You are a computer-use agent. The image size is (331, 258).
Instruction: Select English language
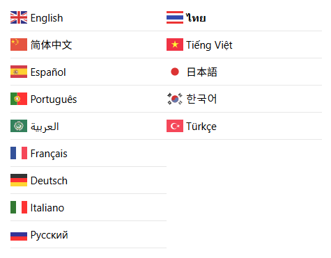(x=88, y=17)
